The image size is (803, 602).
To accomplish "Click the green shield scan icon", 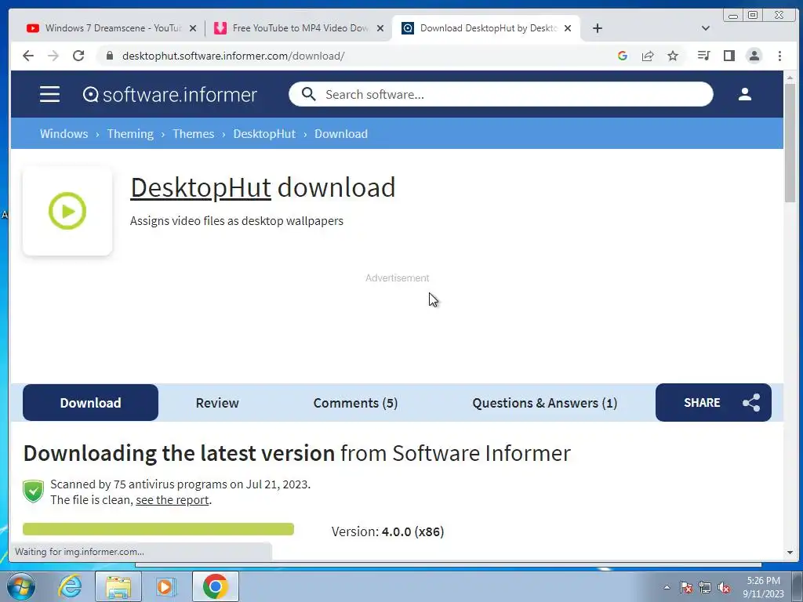I will click(33, 491).
